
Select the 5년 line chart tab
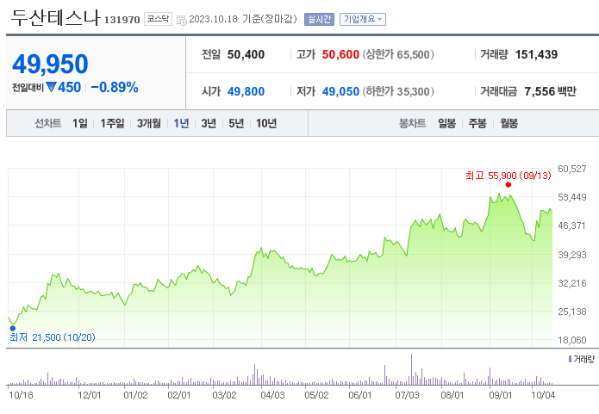coord(236,123)
